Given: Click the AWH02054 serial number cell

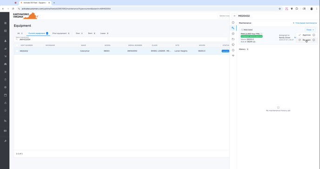Looking at the screenshot, I should click(132, 51).
